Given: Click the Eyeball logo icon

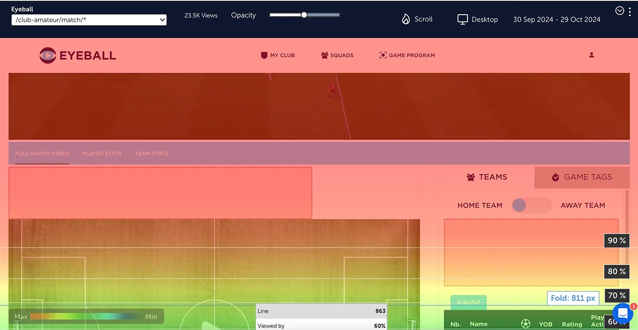Looking at the screenshot, I should (x=48, y=55).
